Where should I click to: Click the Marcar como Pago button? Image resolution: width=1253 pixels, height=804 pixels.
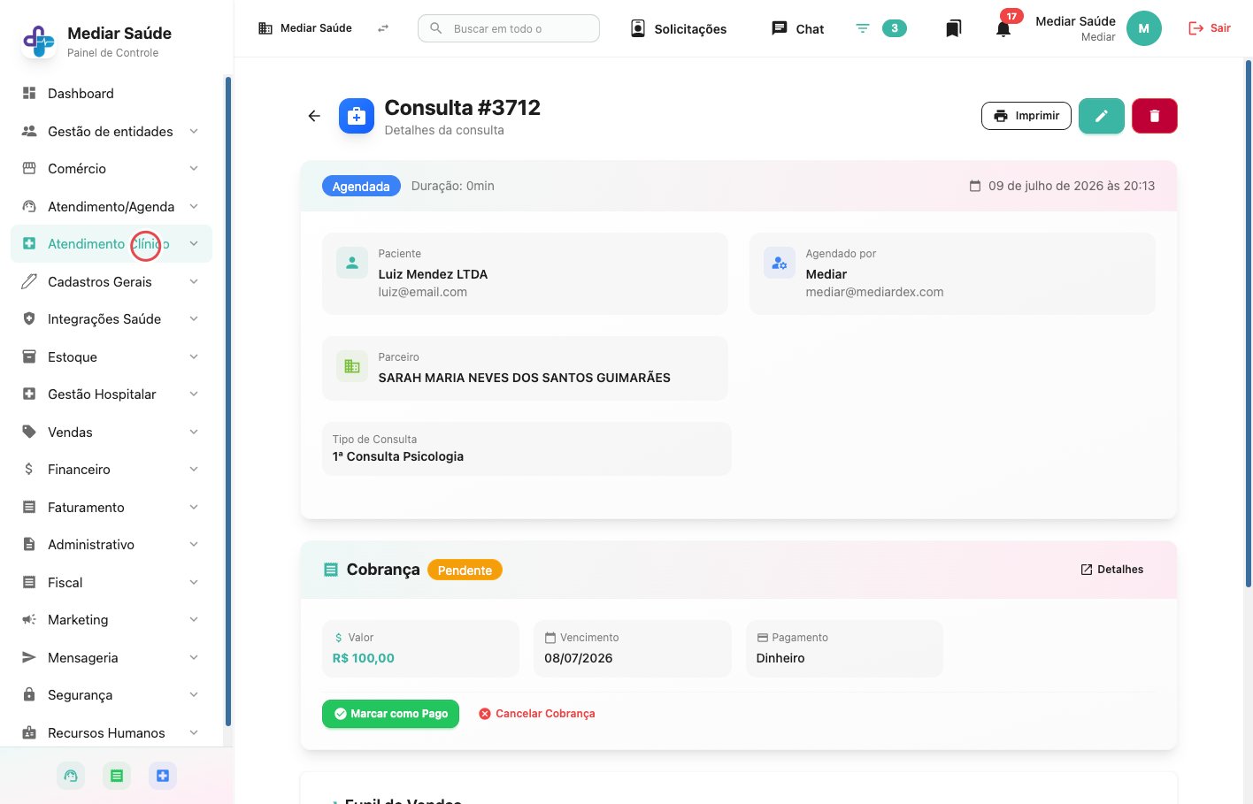coord(390,714)
